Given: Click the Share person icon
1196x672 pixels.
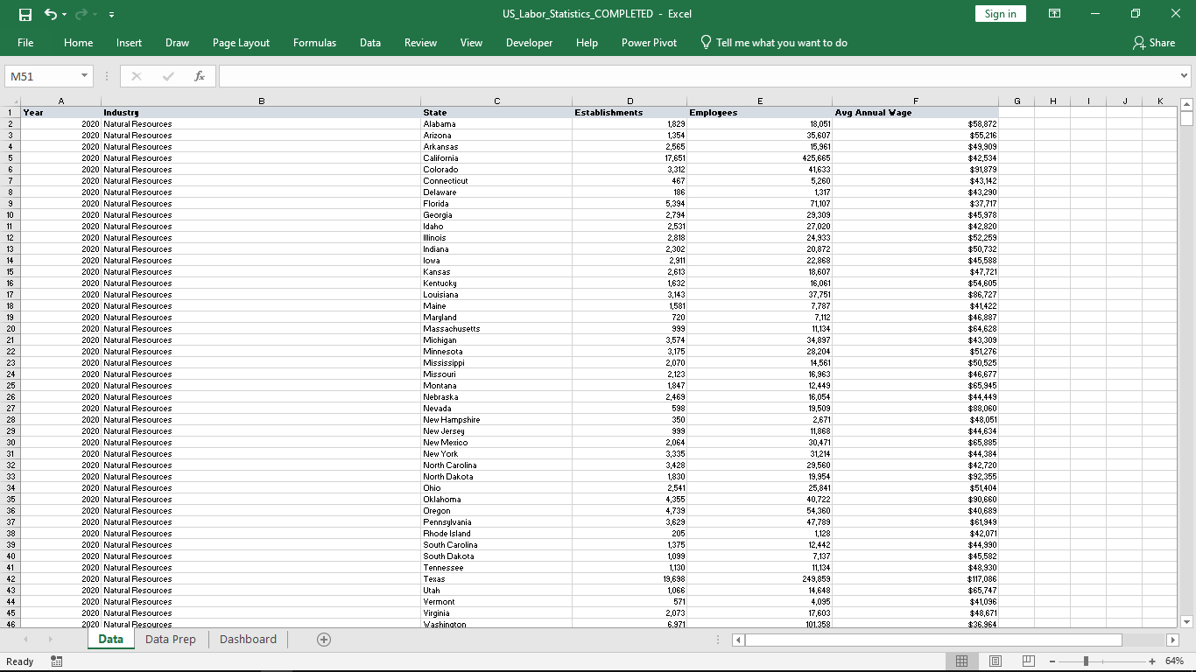Looking at the screenshot, I should (x=1138, y=43).
